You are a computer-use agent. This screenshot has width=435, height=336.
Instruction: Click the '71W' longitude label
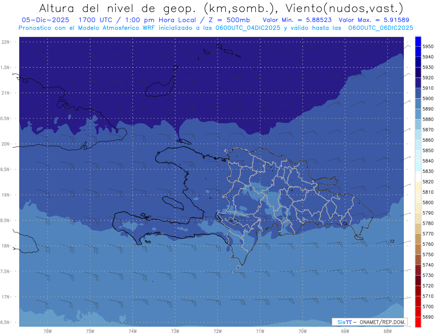point(260,331)
